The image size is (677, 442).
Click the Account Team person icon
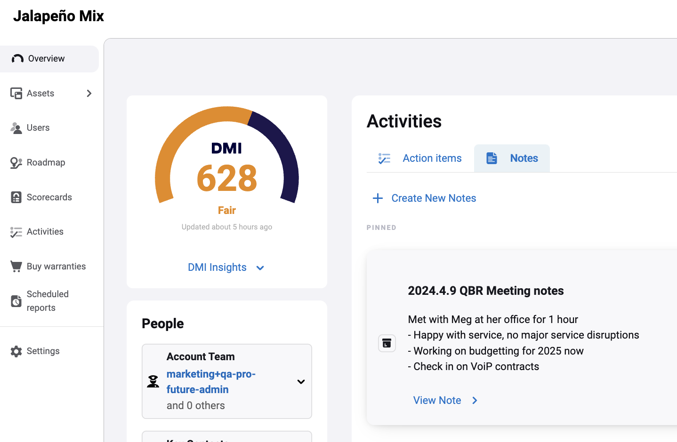pos(153,381)
